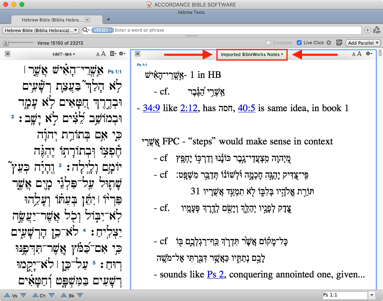This screenshot has height=301, width=383.
Task: Go to previous book with Bk up arrow
Action: click(64, 295)
